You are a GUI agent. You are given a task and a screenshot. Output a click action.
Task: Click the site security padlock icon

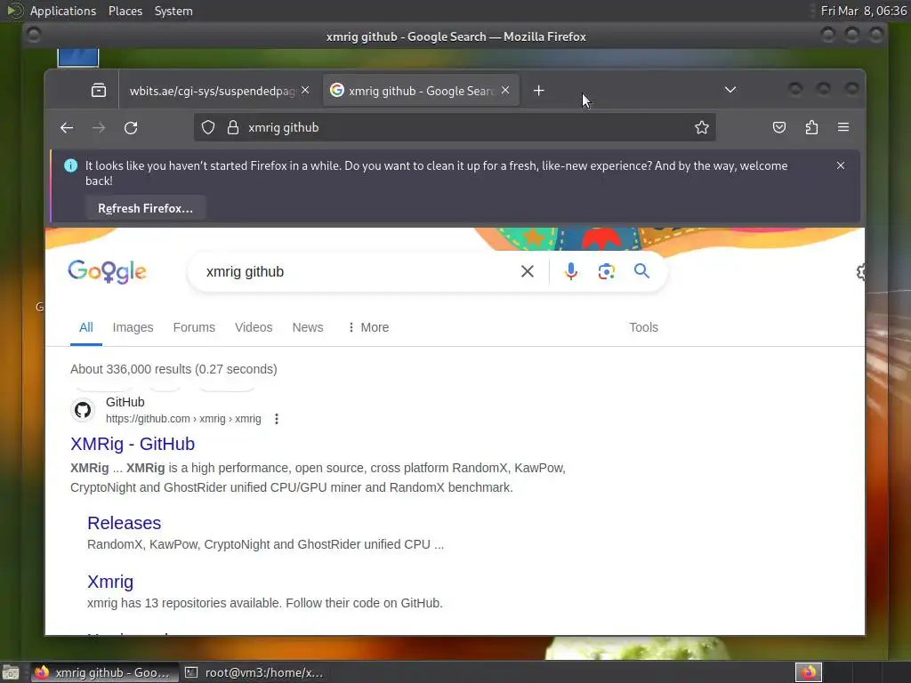[233, 128]
